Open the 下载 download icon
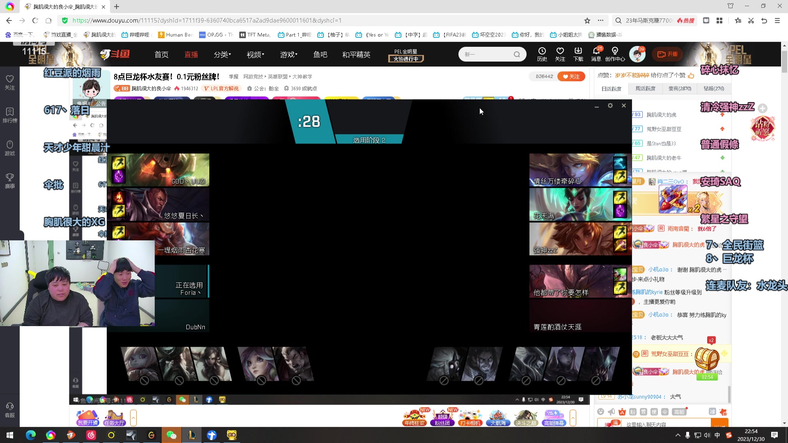The width and height of the screenshot is (788, 443). [578, 54]
